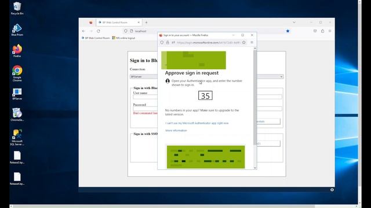This screenshot has width=371, height=208.
Task: Open the extensions icon in main toolbar
Action: [x=322, y=31]
